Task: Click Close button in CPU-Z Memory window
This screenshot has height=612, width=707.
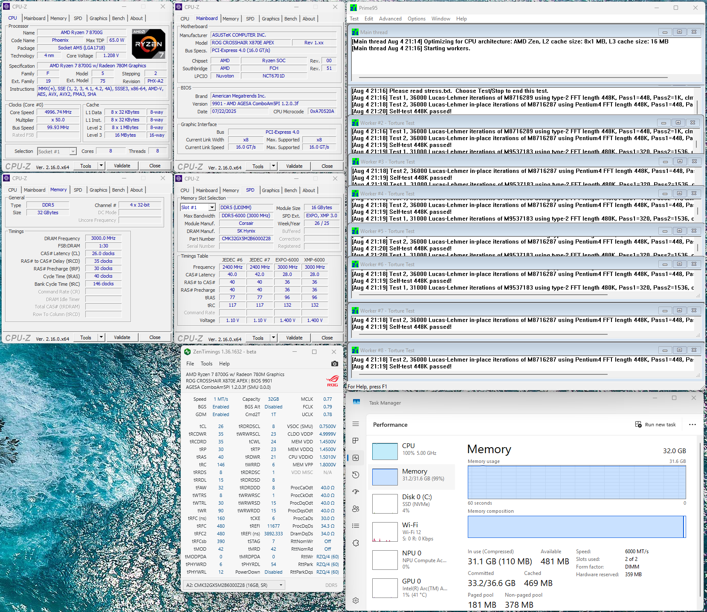Action: point(155,337)
